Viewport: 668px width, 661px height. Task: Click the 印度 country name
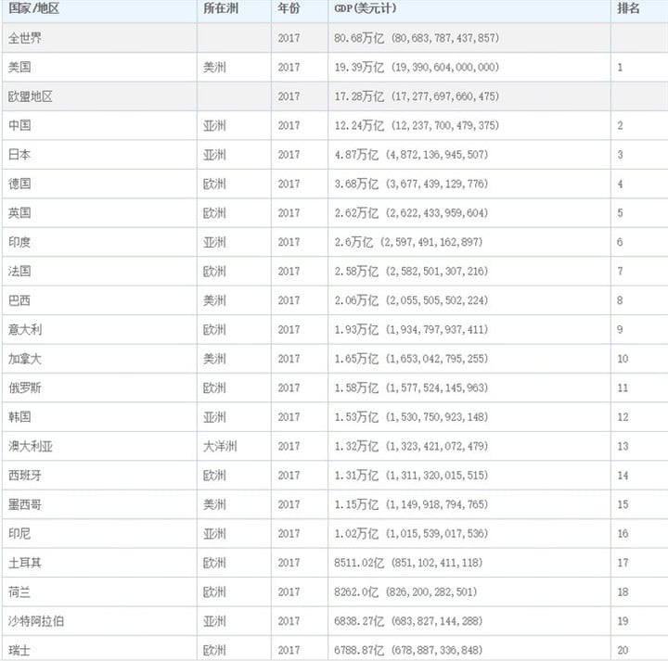tap(19, 242)
